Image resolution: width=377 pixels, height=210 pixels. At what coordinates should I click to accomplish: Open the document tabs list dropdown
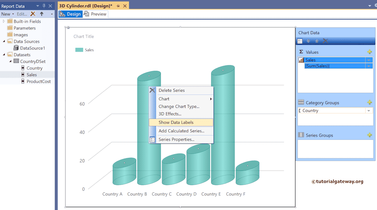[370, 6]
